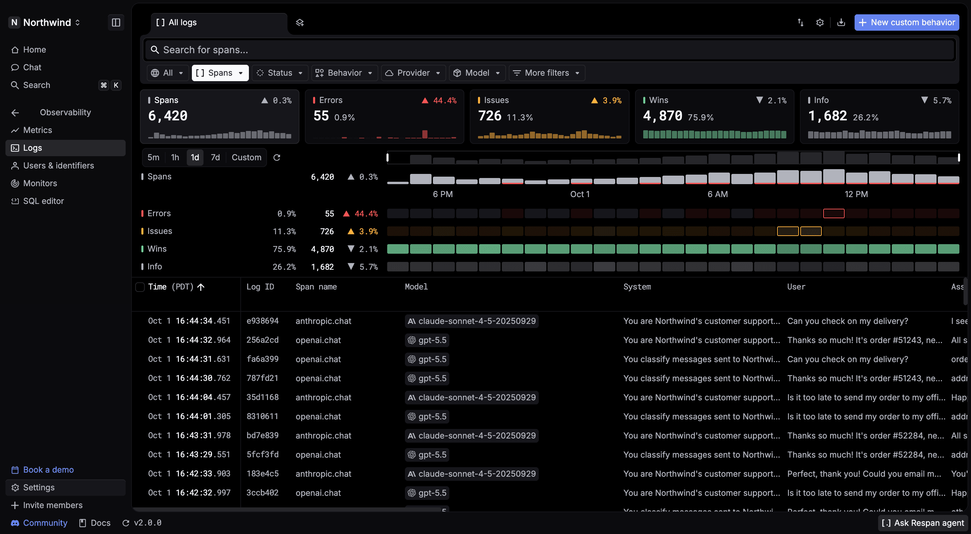Viewport: 971px width, 534px height.
Task: Select the 7d time range
Action: click(x=215, y=158)
